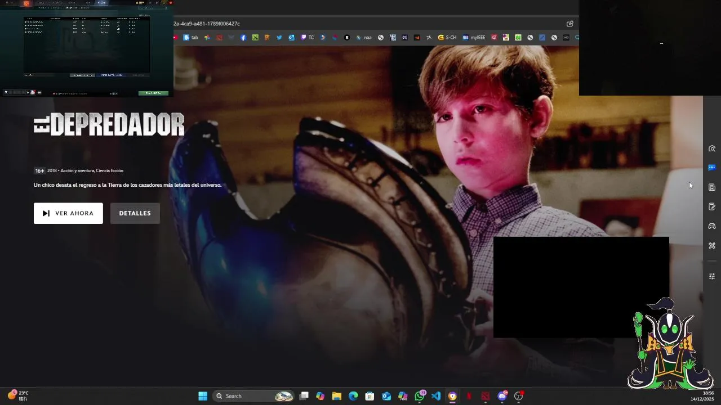Open the sidebar notes edit icon
The height and width of the screenshot is (405, 721).
click(712, 206)
